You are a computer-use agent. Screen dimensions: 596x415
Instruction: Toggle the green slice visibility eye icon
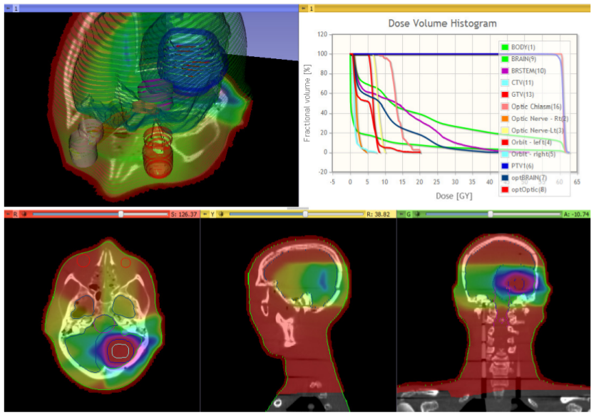pos(417,214)
